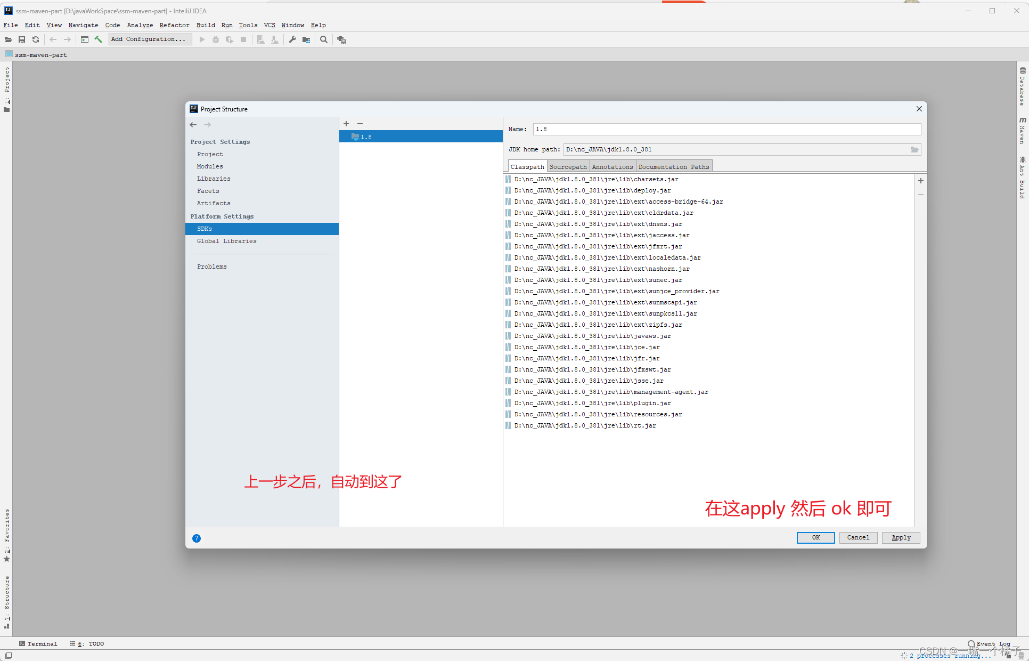Open the VCS menu

coord(269,25)
